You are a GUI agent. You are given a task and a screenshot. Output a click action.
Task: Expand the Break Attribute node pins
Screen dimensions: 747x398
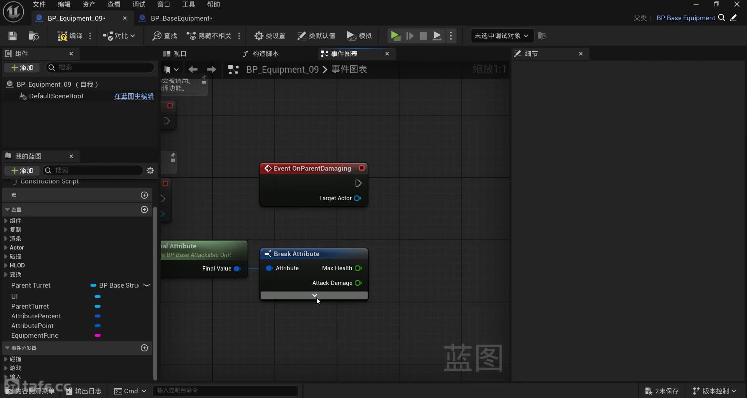(314, 296)
